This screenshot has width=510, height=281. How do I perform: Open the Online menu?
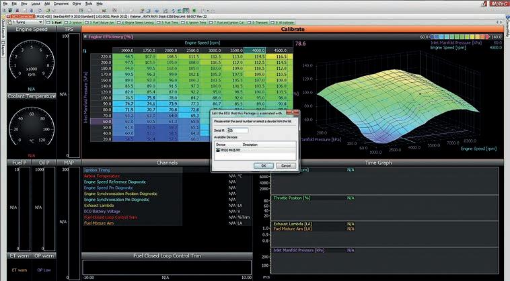tap(77, 3)
